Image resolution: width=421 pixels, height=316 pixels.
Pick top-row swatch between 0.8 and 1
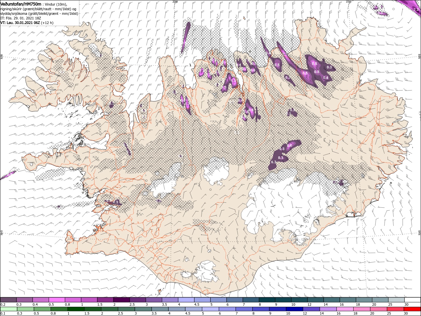pyautogui.click(x=73, y=300)
